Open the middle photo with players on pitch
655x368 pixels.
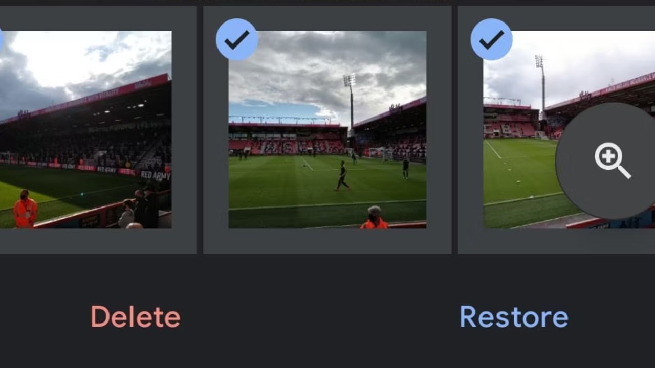pyautogui.click(x=327, y=130)
